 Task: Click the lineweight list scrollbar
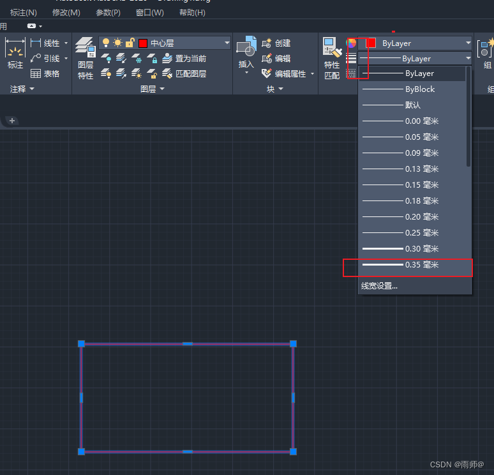468,117
